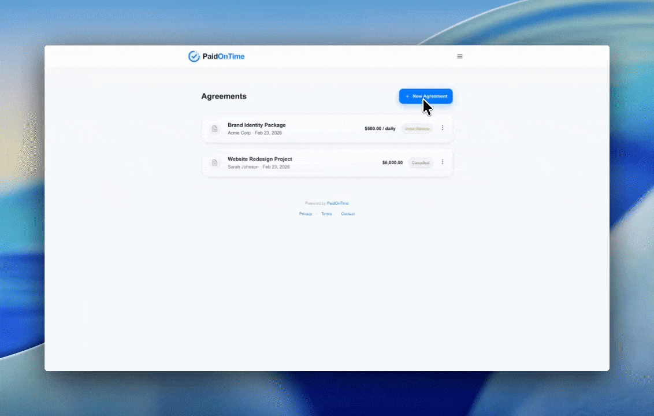
Task: Click the PaidOnTime wordmark in header
Action: pyautogui.click(x=224, y=57)
